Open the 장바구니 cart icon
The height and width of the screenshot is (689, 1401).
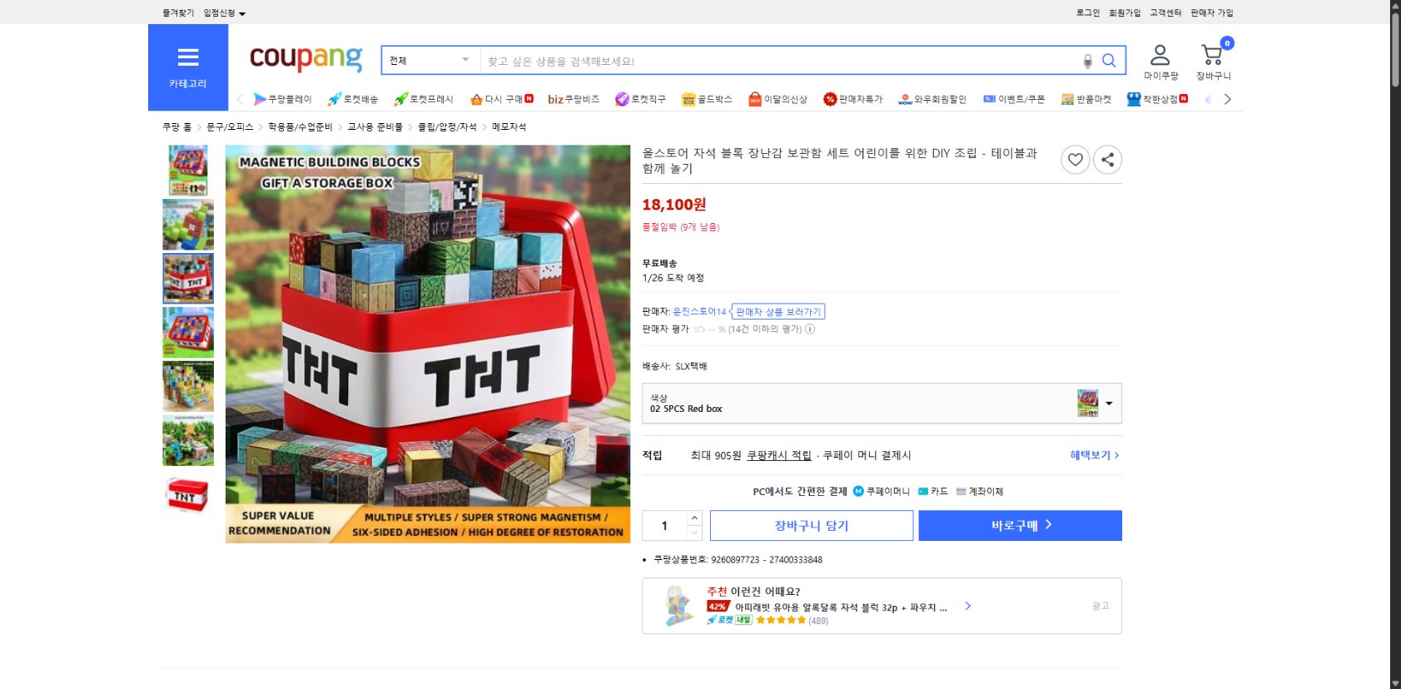click(1213, 62)
